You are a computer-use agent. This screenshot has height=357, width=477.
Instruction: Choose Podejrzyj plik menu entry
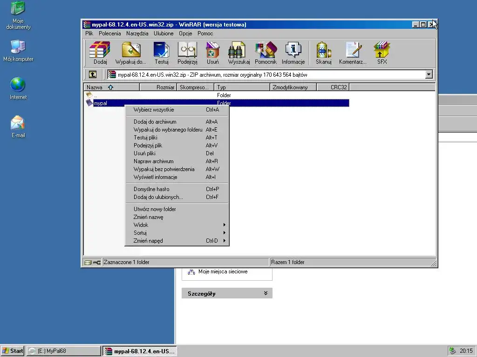177,145
